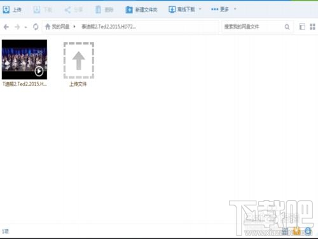Open the More (更多) menu
This screenshot has width=318, height=239.
point(220,10)
